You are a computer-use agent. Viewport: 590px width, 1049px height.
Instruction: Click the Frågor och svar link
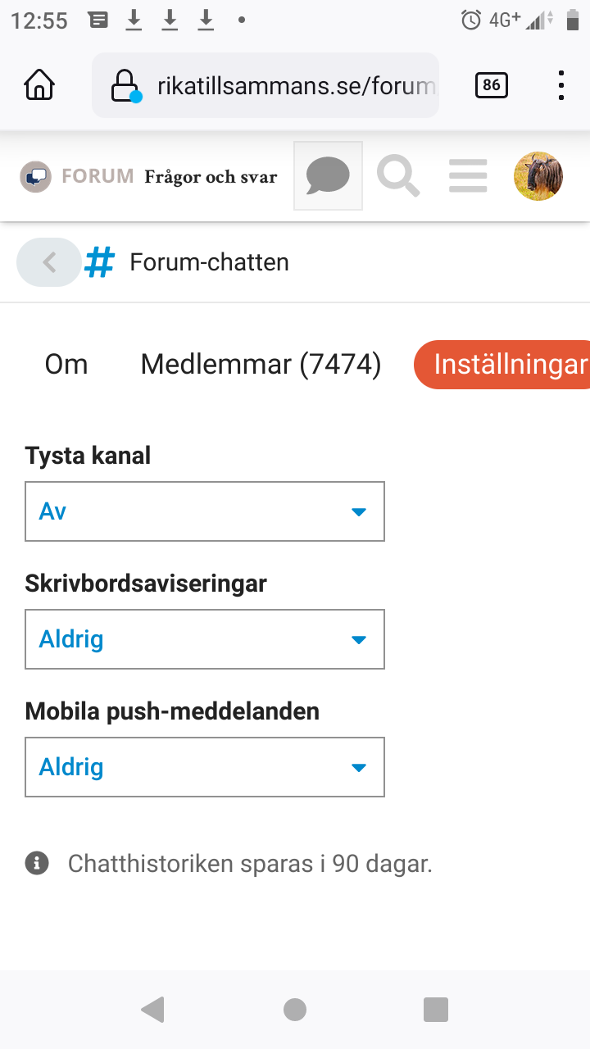click(x=211, y=176)
